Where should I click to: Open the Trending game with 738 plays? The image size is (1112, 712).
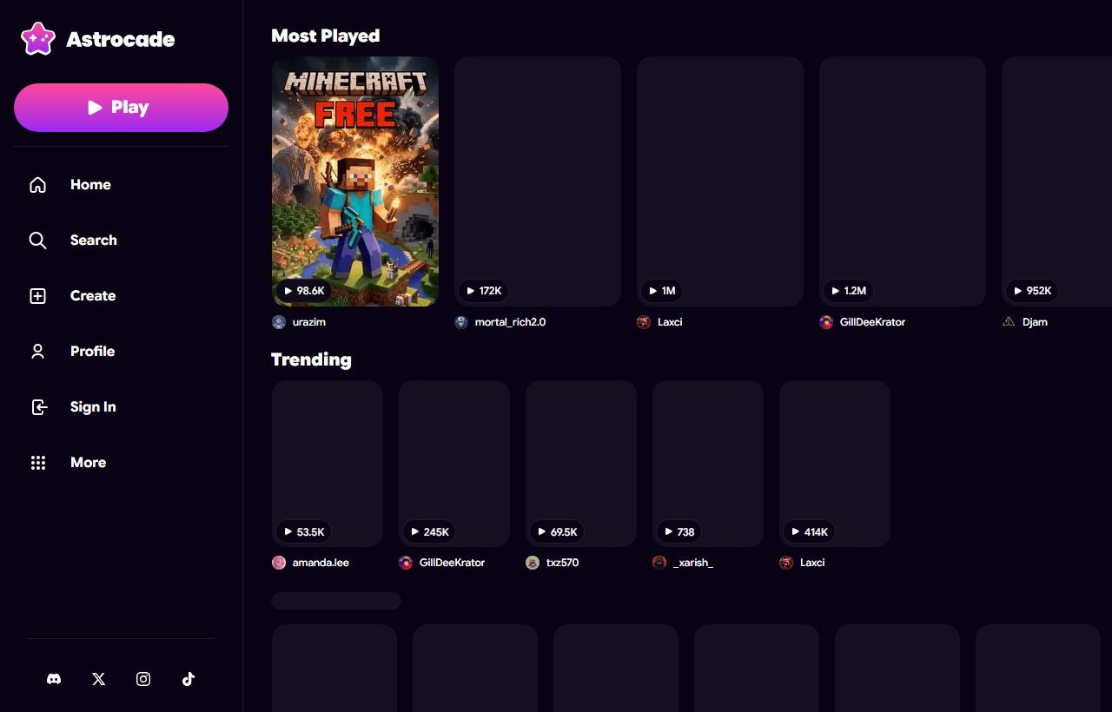pyautogui.click(x=708, y=464)
